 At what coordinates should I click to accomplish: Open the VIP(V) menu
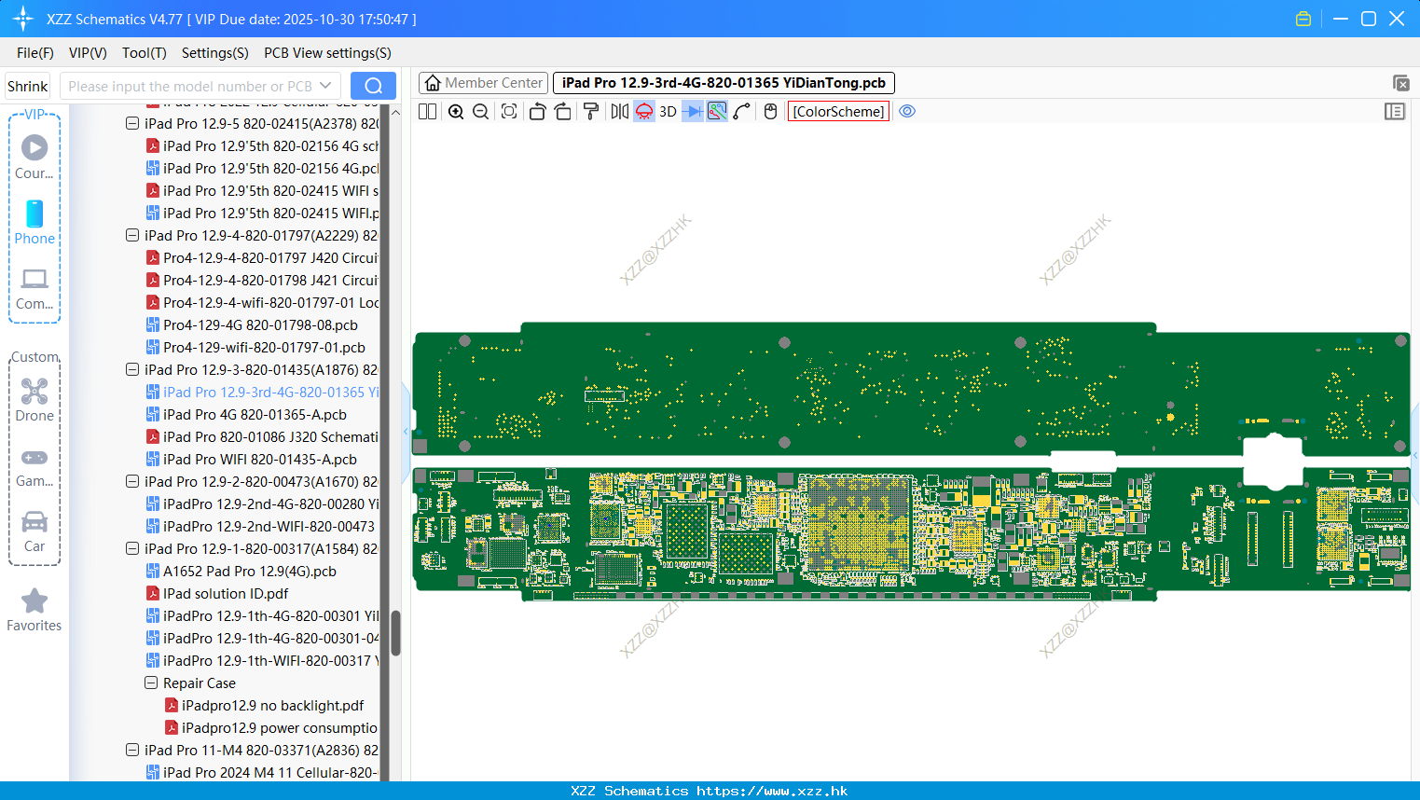(88, 53)
